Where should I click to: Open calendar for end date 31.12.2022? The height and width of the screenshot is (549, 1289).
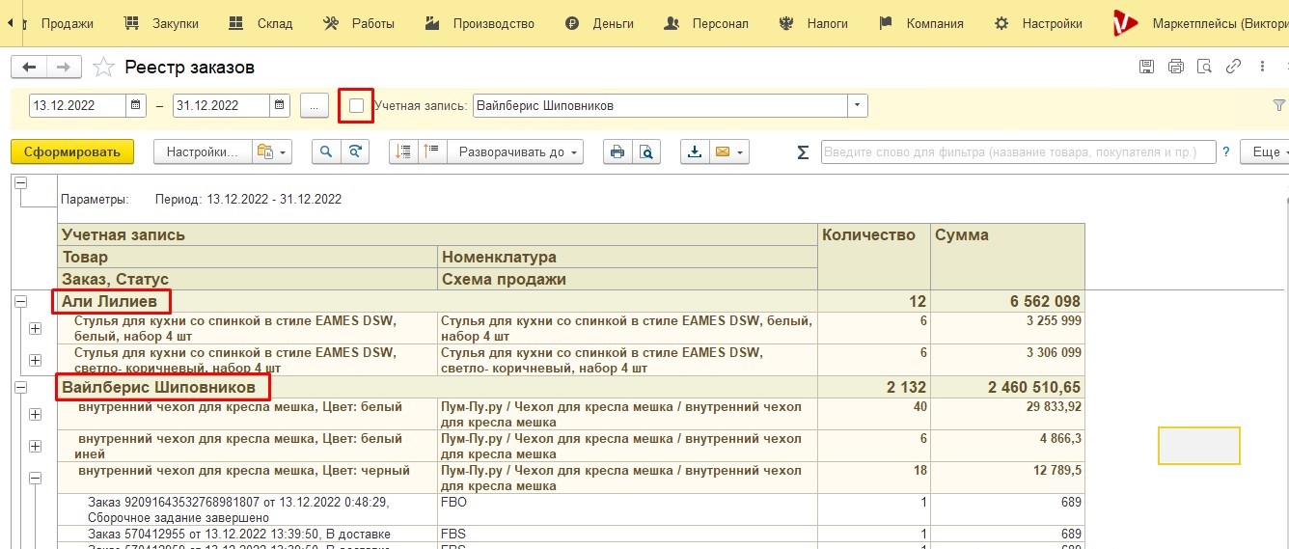[x=280, y=105]
